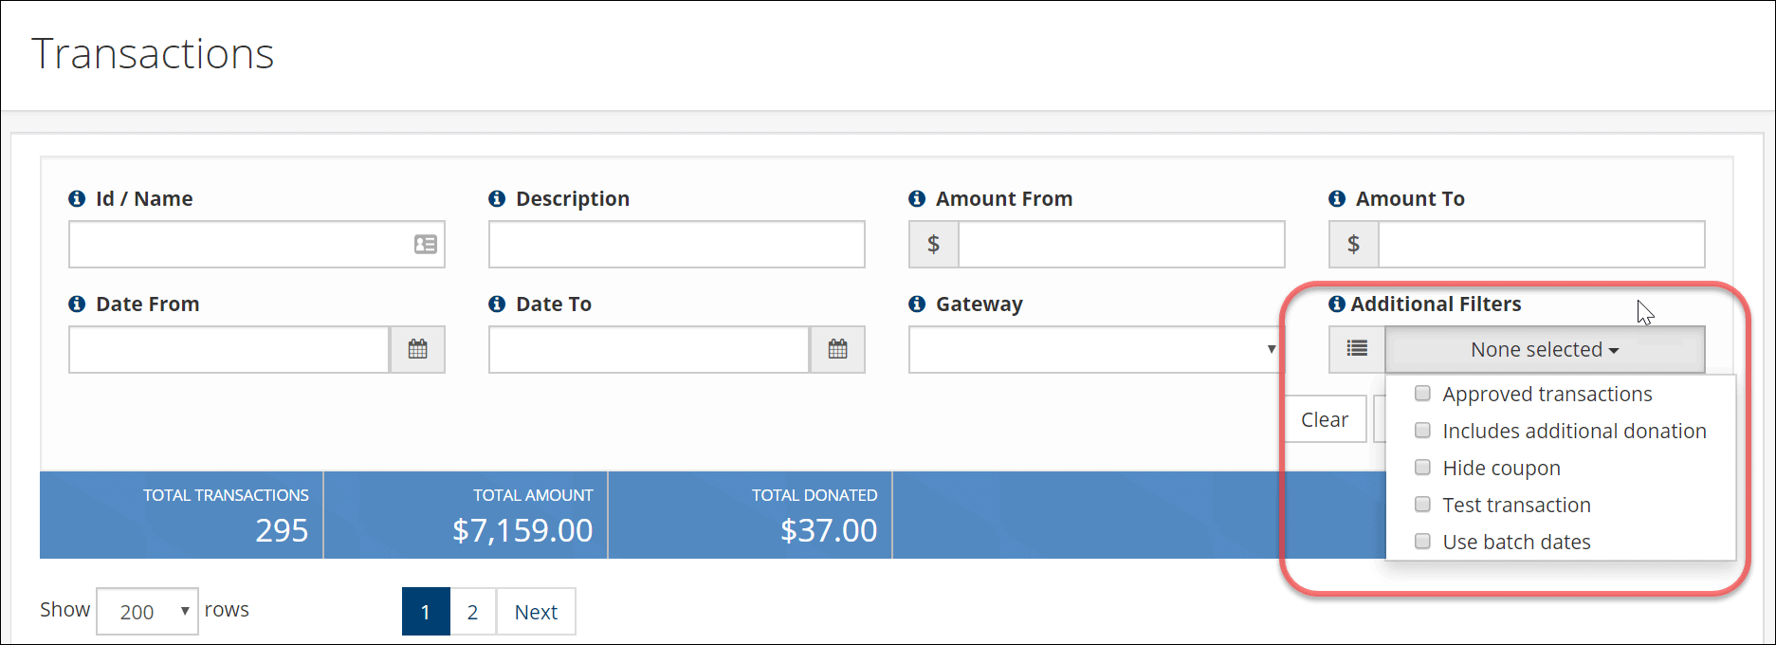Click the info icon next to Description
This screenshot has width=1776, height=645.
(497, 198)
